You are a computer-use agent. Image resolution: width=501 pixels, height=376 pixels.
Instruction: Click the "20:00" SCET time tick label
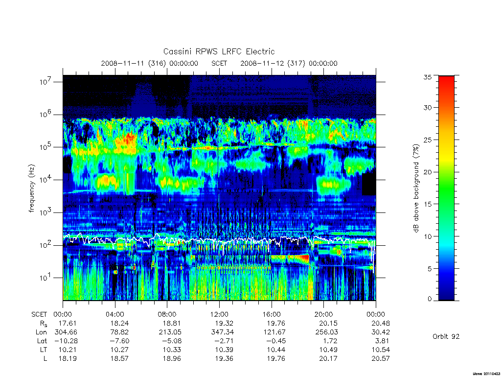(324, 314)
